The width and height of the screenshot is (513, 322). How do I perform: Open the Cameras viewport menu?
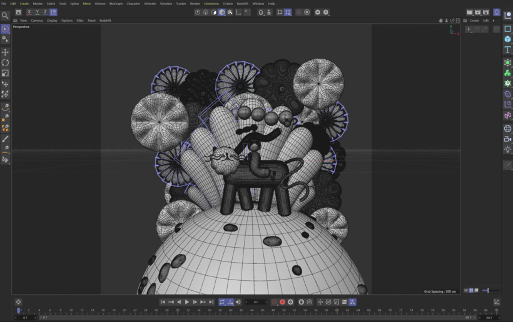37,20
